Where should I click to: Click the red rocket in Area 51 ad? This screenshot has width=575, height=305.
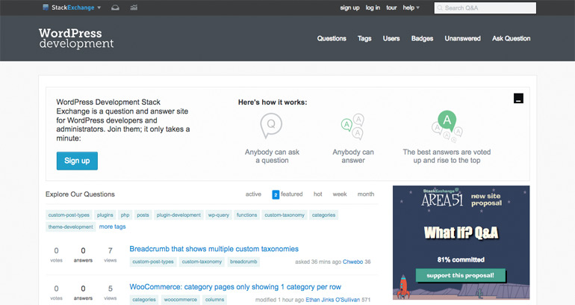pyautogui.click(x=403, y=286)
